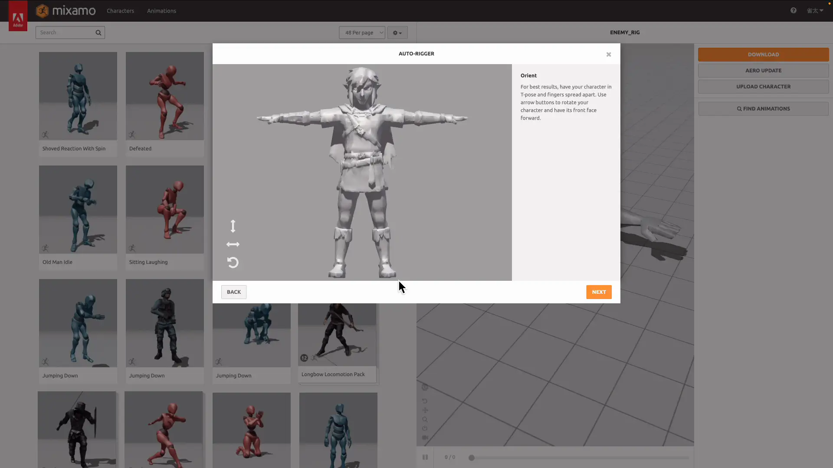Image resolution: width=833 pixels, height=468 pixels.
Task: Click the AERO UPDATE button
Action: pos(763,71)
